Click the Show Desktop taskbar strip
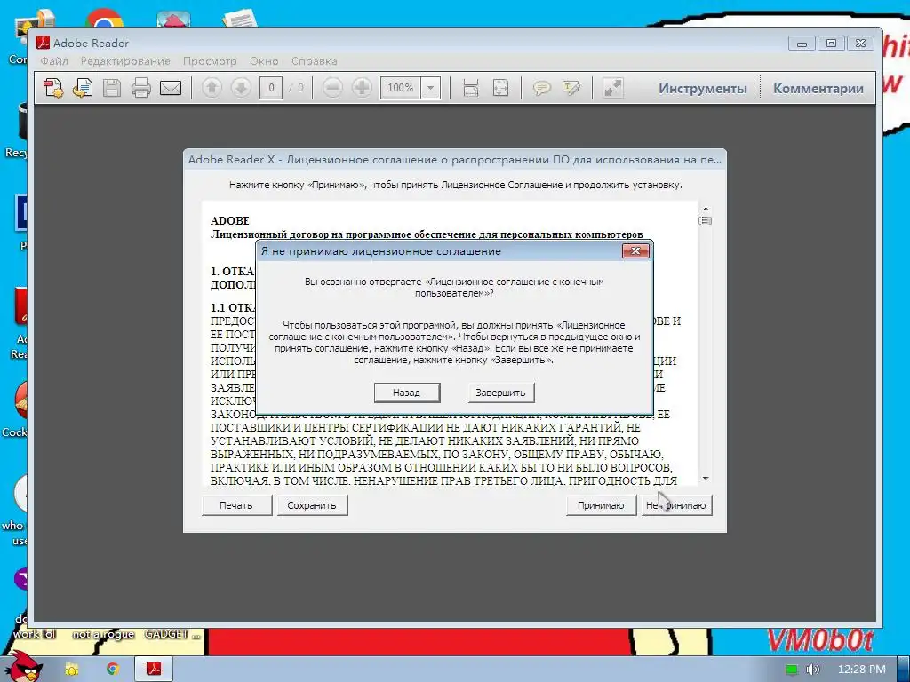 click(903, 670)
